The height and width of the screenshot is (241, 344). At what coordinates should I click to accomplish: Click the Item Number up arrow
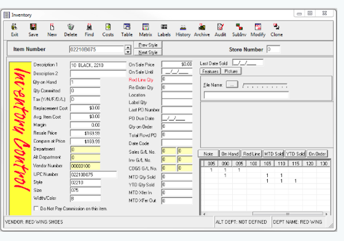point(128,47)
